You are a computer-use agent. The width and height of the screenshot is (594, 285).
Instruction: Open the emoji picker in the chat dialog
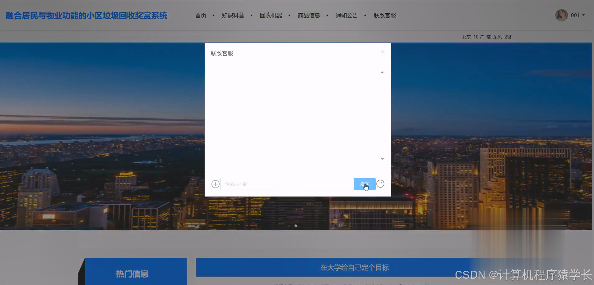pos(381,183)
